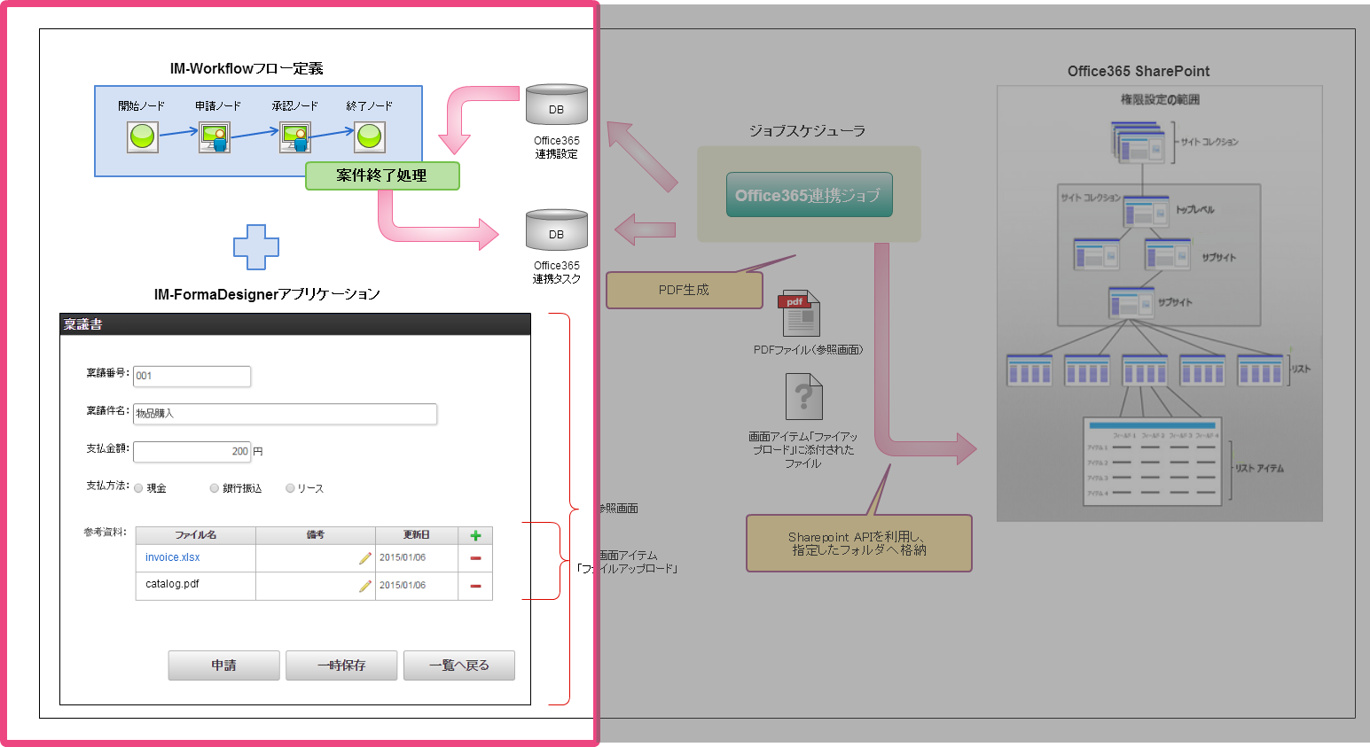Click the Office365連携設定 database icon
The image size is (1370, 747).
(x=556, y=105)
